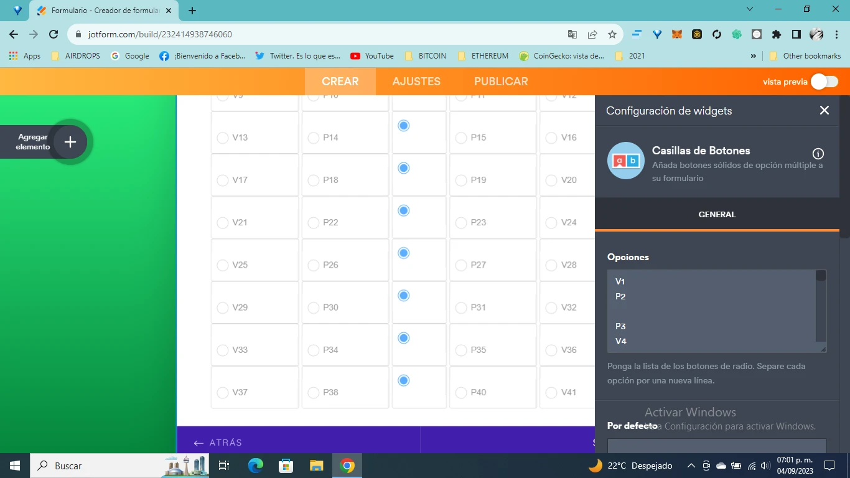
Task: Click the Google Translate icon in address bar
Action: [x=573, y=35]
